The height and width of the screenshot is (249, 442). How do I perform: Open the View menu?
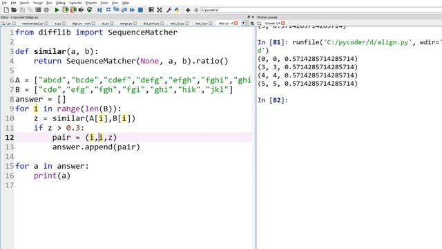point(115,3)
